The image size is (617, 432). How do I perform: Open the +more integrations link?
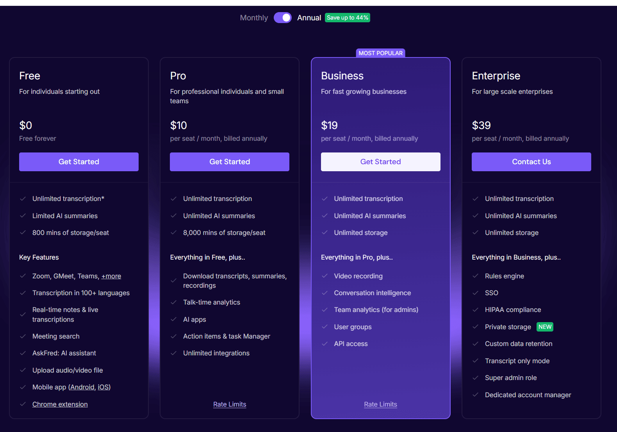[x=111, y=276]
